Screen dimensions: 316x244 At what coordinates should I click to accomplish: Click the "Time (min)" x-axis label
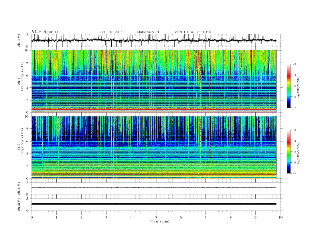pos(160,221)
